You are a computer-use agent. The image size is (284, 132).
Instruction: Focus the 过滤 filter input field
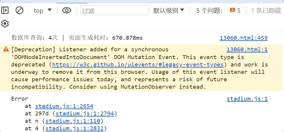point(114,10)
